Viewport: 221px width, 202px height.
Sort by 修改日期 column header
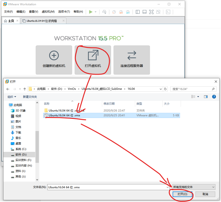point(118,104)
